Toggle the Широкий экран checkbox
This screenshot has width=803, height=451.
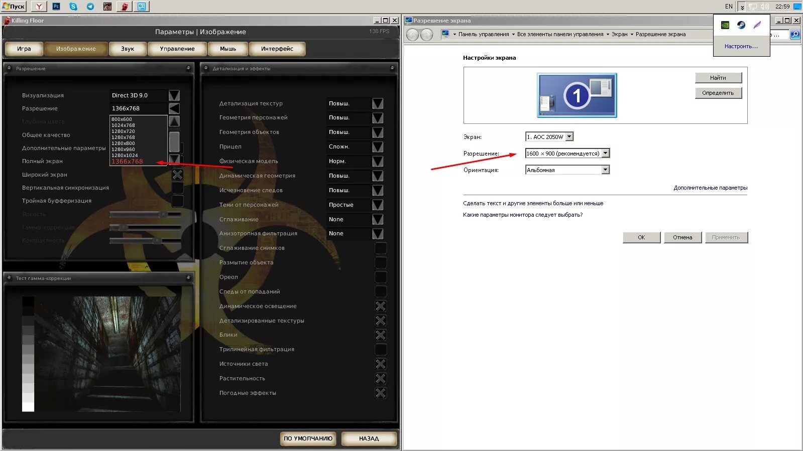point(177,175)
